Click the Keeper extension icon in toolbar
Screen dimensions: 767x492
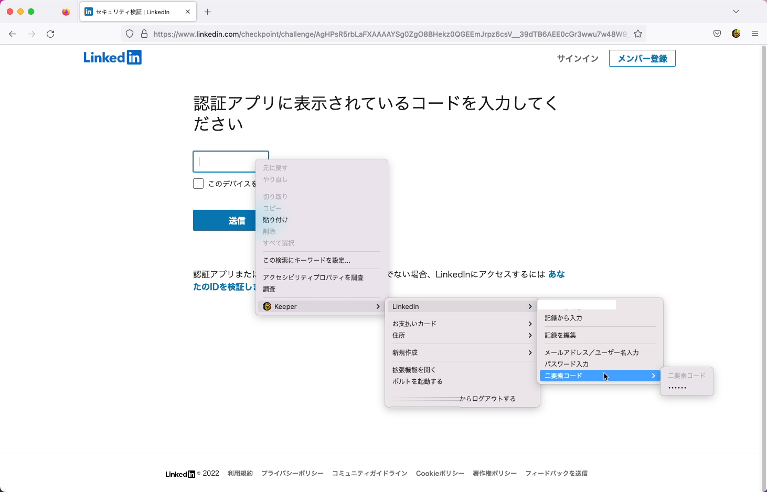pos(736,34)
